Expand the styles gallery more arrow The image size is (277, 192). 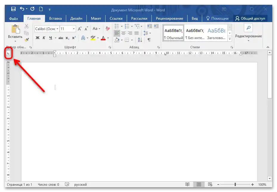pyautogui.click(x=230, y=39)
